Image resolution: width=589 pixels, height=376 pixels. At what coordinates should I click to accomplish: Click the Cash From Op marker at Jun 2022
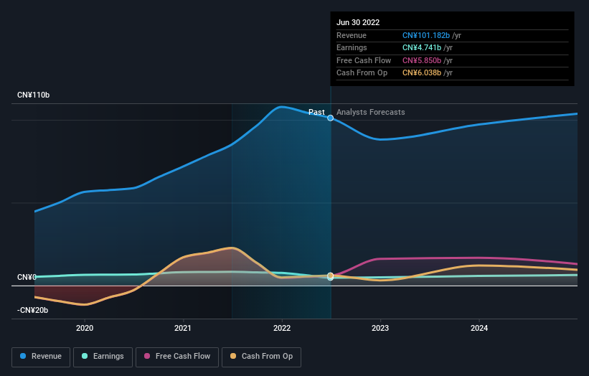coord(330,276)
